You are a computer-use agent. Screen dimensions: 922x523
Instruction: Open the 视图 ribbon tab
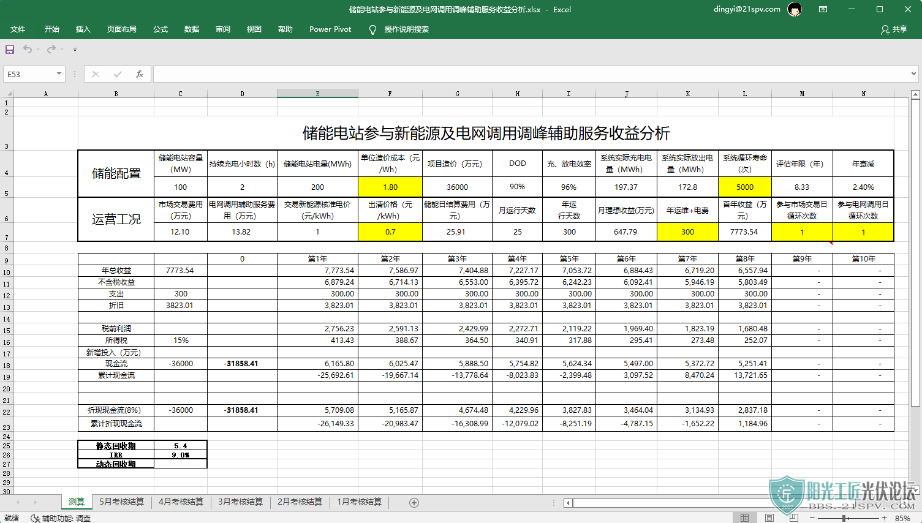pos(254,29)
